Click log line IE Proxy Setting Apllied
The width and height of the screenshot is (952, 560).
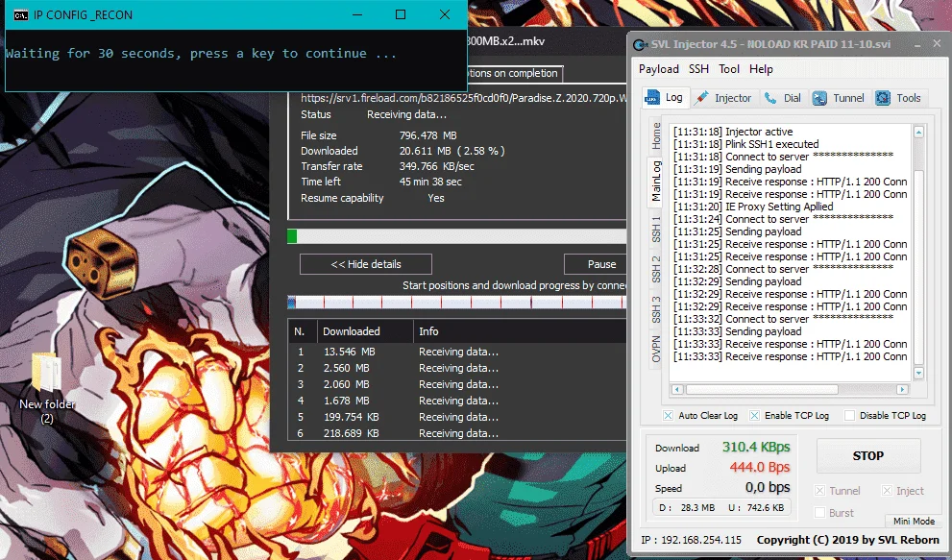[x=753, y=207]
